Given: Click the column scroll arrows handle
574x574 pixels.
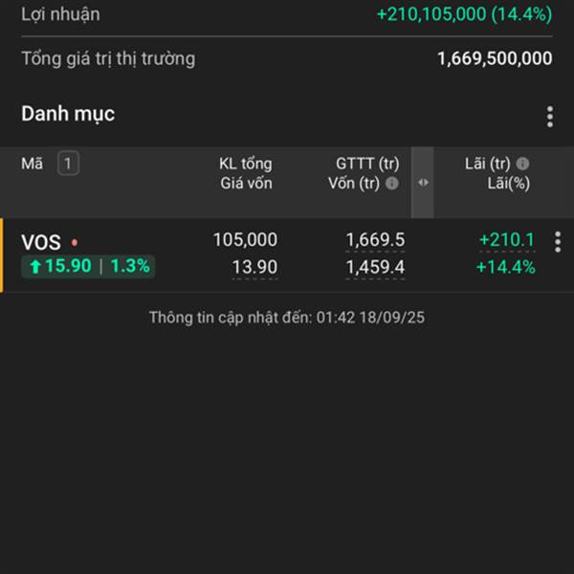Looking at the screenshot, I should 423,183.
